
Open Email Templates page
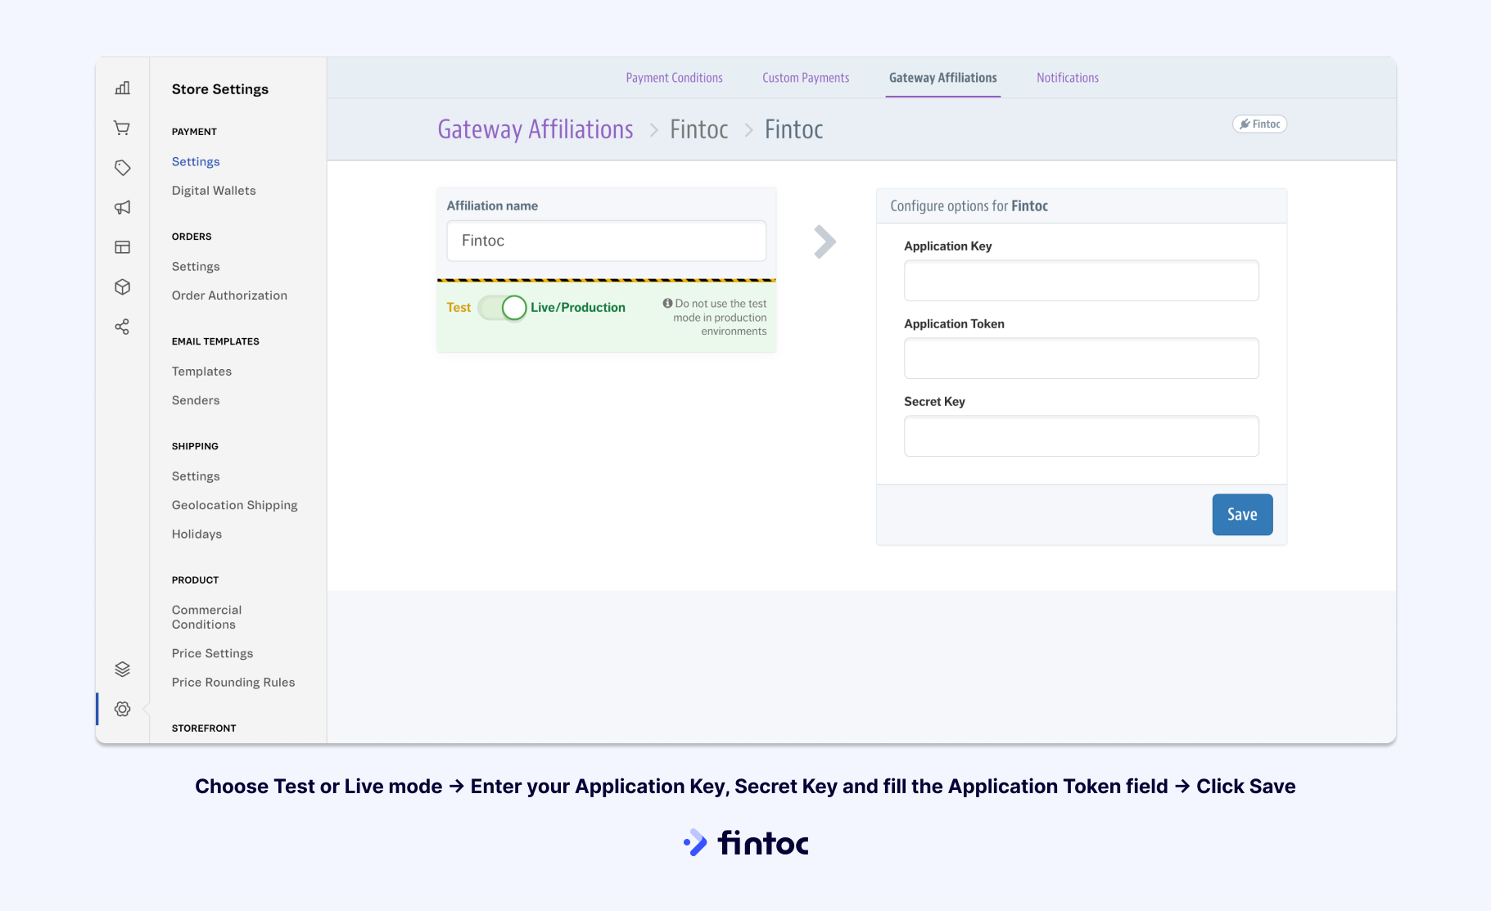click(201, 372)
